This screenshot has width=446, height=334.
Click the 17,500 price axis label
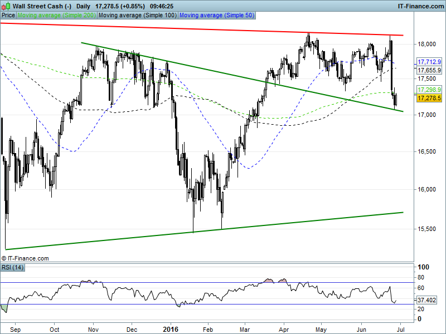[426, 78]
